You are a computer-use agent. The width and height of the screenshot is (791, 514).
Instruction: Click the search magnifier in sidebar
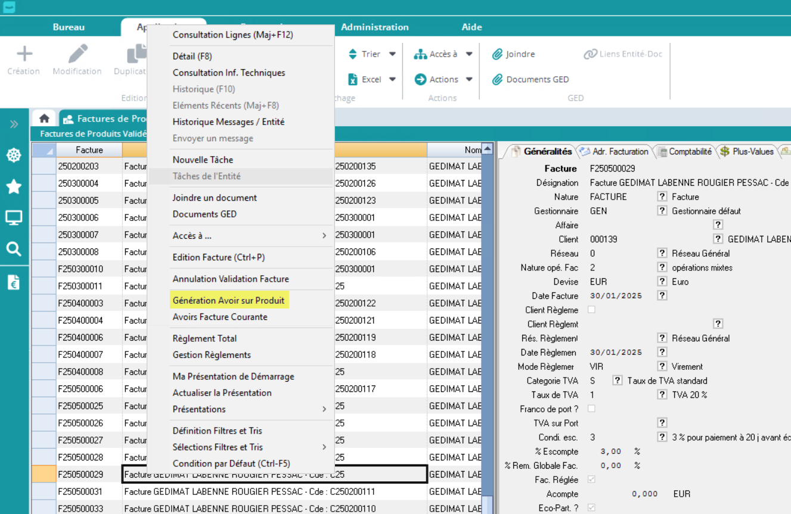tap(14, 249)
